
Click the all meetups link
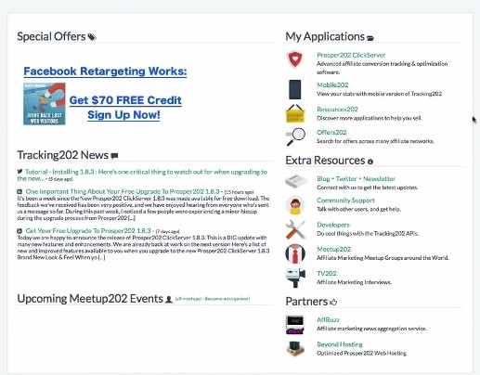click(x=188, y=299)
